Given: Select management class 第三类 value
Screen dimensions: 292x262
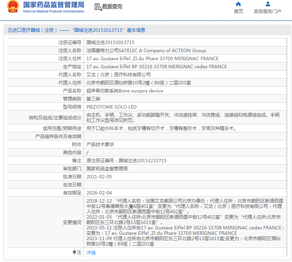Looking at the screenshot, I should click(x=93, y=99).
